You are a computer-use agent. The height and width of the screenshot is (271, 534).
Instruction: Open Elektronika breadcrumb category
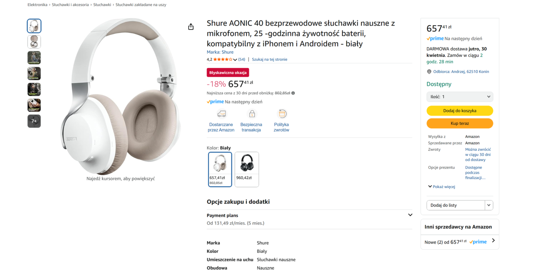click(37, 5)
